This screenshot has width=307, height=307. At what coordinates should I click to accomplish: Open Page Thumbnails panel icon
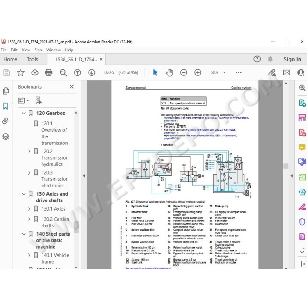pos(6,91)
